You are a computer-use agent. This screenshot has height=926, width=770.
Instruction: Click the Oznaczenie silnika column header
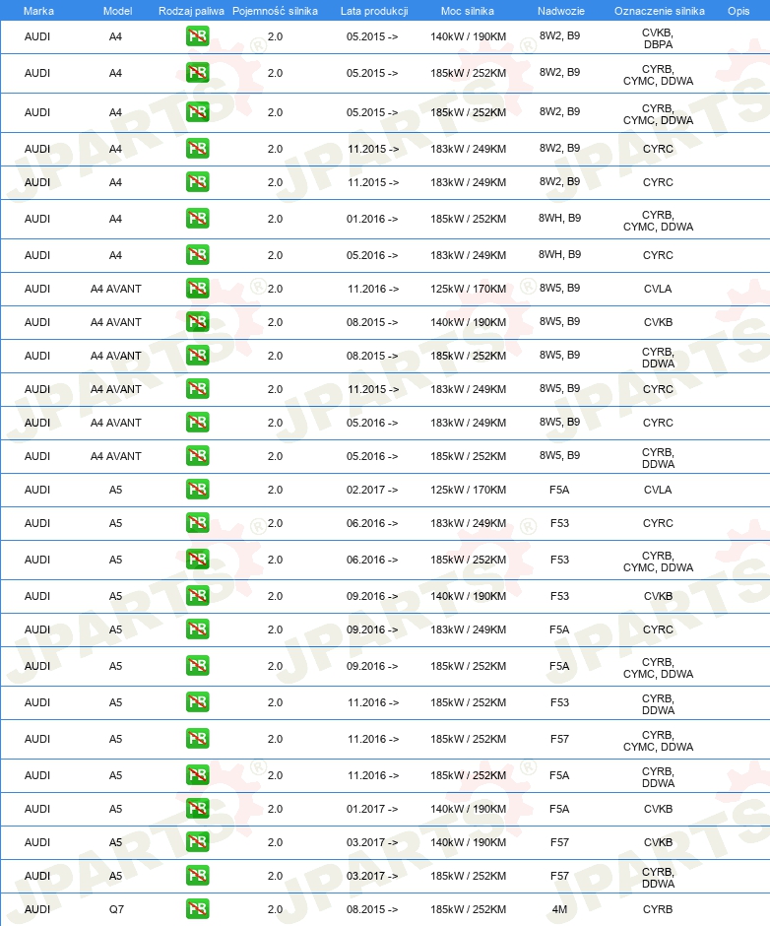click(x=659, y=11)
